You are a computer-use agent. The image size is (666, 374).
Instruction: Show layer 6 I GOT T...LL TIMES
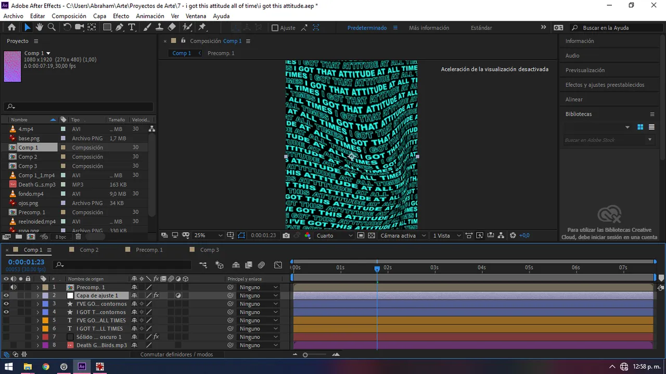coord(6,329)
